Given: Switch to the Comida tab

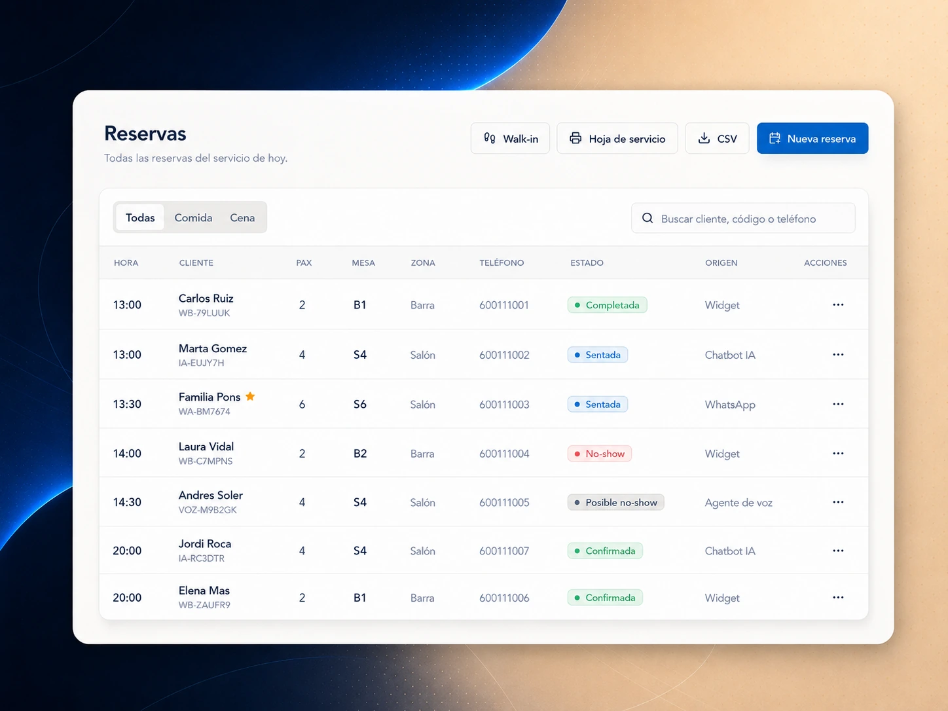Looking at the screenshot, I should (193, 217).
